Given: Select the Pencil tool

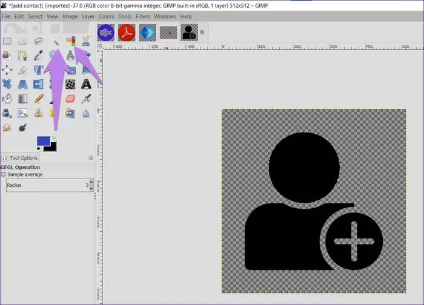Looking at the screenshot, I should [x=38, y=98].
